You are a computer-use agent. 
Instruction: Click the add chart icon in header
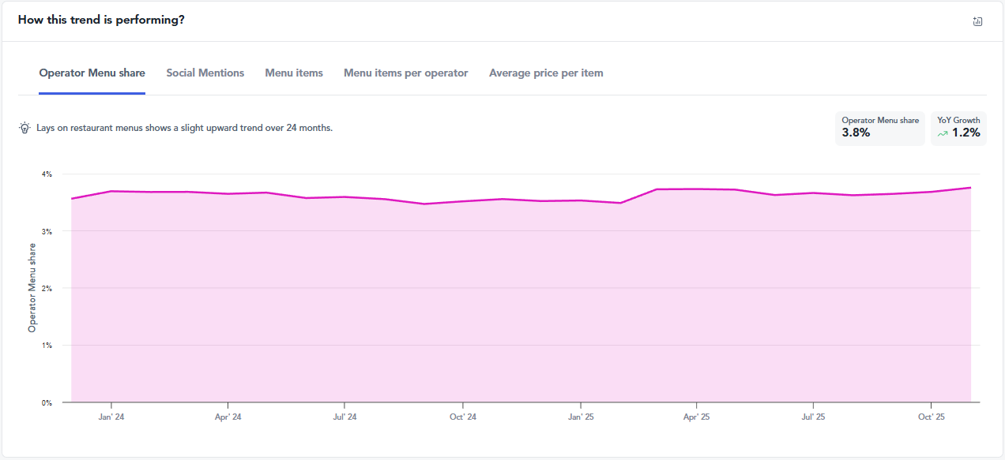coord(977,21)
